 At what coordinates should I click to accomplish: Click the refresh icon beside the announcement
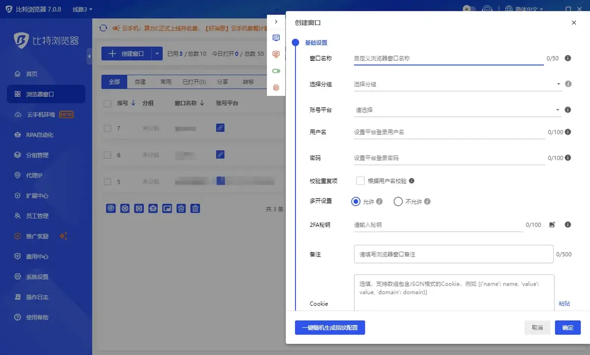[x=103, y=29]
